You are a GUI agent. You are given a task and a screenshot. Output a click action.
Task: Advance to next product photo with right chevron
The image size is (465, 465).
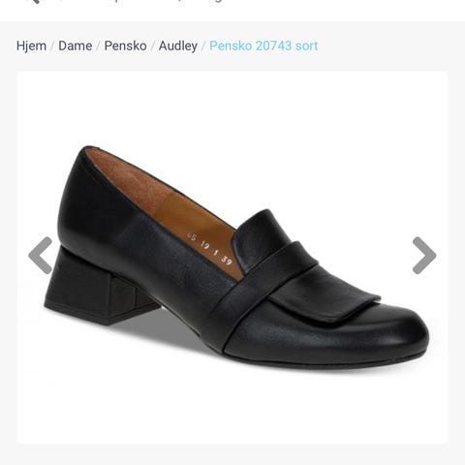[424, 256]
